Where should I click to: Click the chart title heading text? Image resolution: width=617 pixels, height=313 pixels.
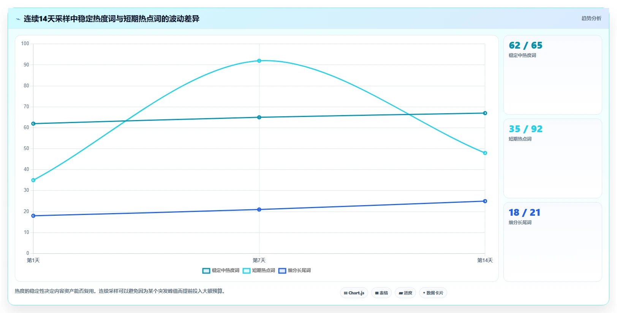112,19
